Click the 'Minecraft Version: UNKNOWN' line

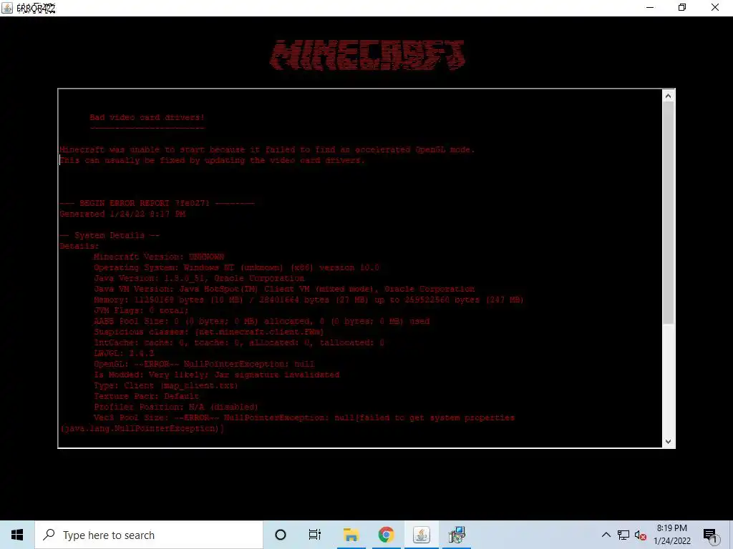[159, 257]
